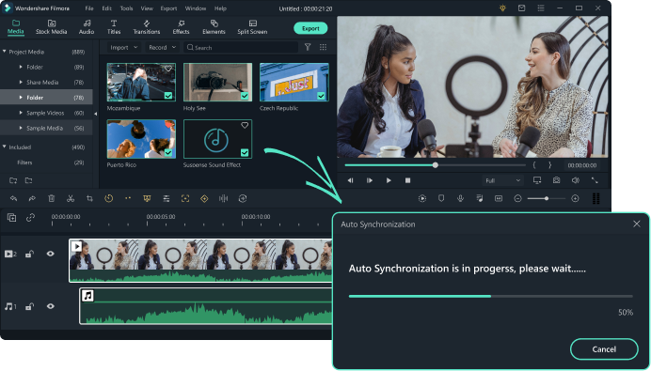651x371 pixels.
Task: Open the Import dropdown
Action: 124,47
